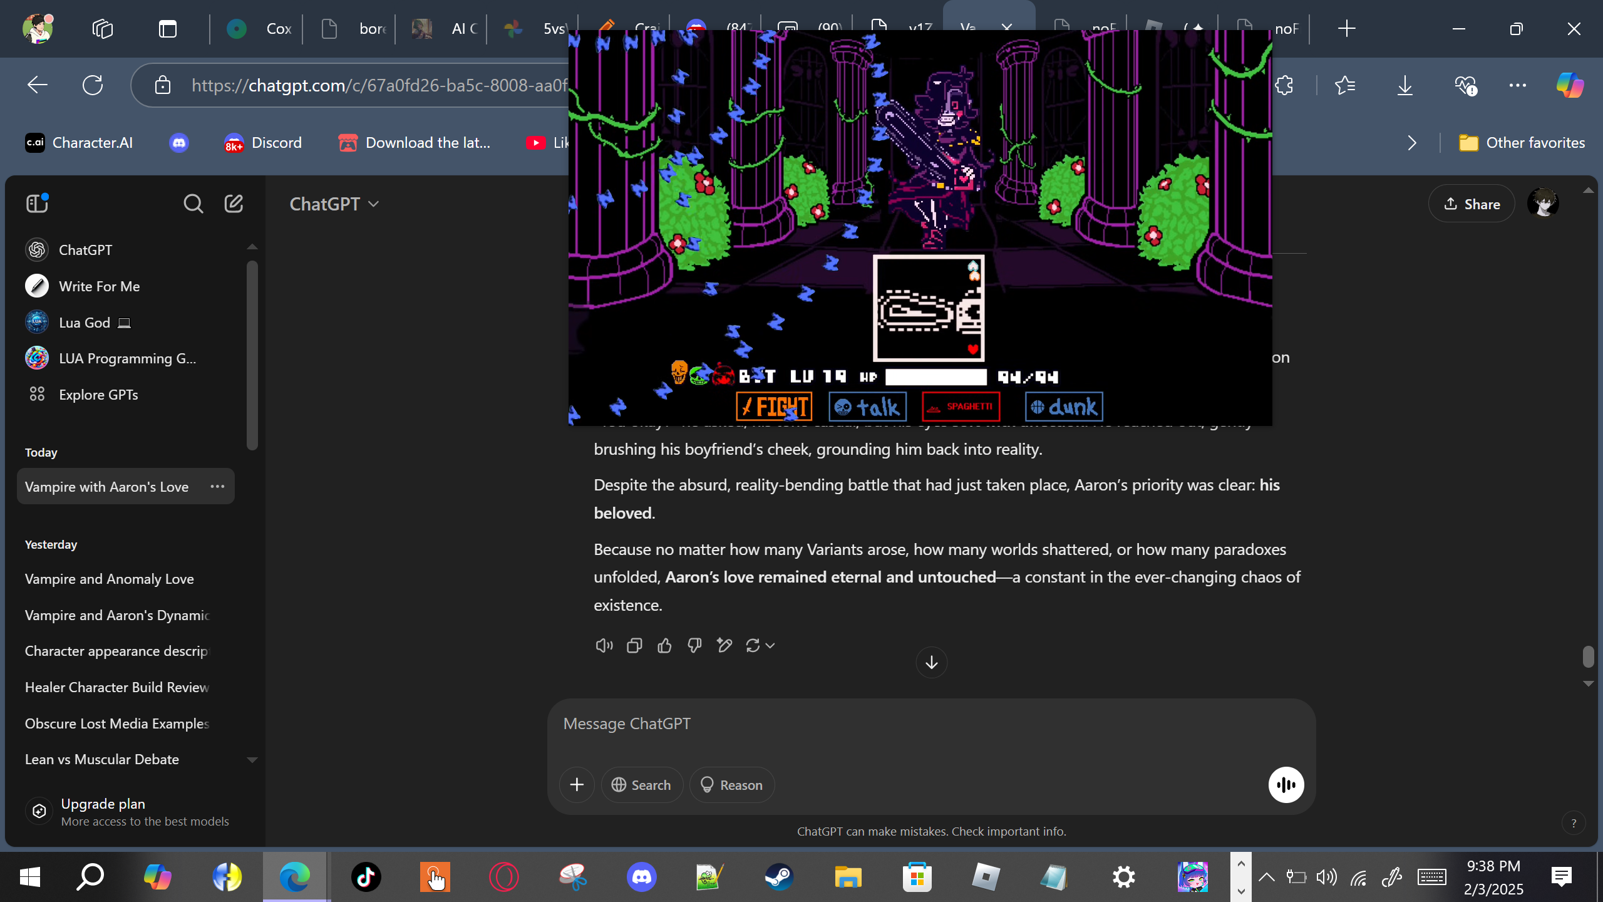
Task: Toggle the Search option in composer
Action: [642, 785]
